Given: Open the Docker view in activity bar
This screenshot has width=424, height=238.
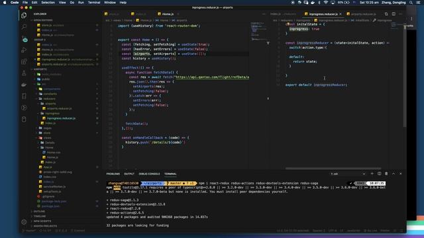Looking at the screenshot, I should coord(24,85).
